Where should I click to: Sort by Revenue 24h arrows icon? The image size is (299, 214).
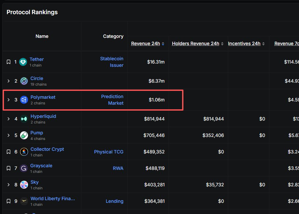click(x=163, y=44)
